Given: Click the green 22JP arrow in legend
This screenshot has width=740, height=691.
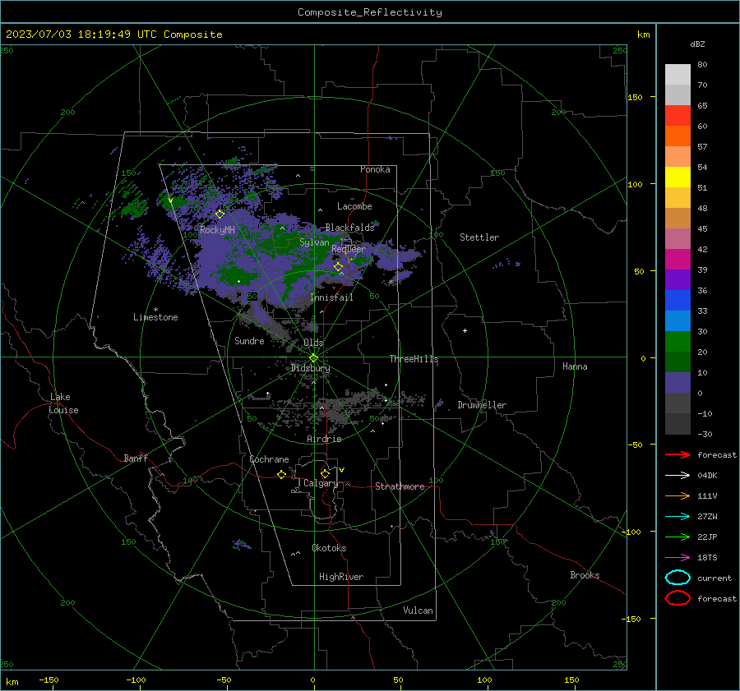Looking at the screenshot, I should click(678, 537).
